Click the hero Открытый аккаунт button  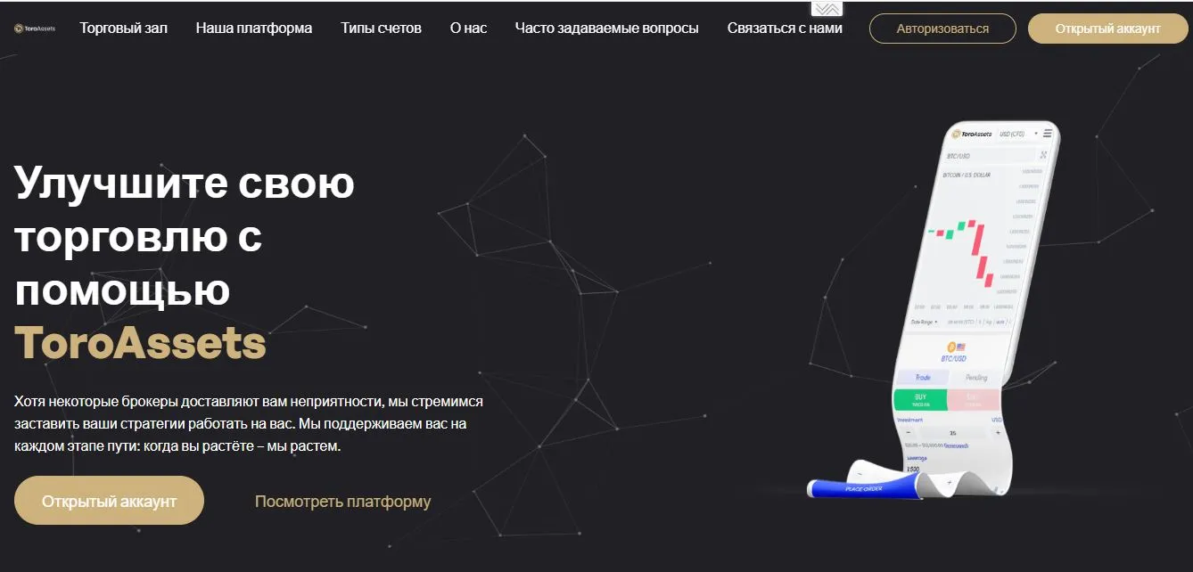click(109, 501)
